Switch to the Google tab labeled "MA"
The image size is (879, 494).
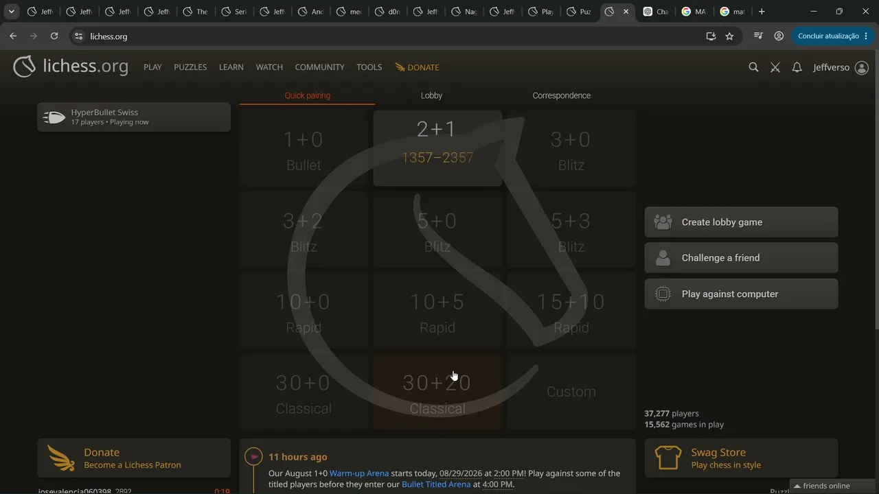point(694,12)
